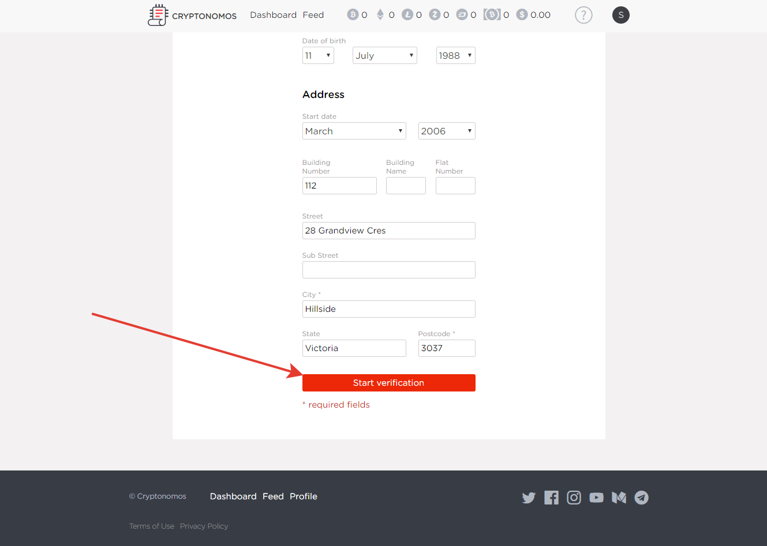Screen dimensions: 767x546
Task: Click the bracketed Bitcoin balance icon
Action: [x=492, y=14]
